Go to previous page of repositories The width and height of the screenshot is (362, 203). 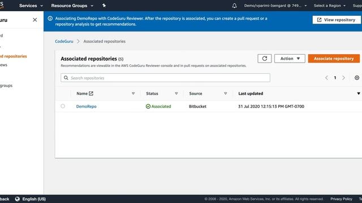pos(326,78)
